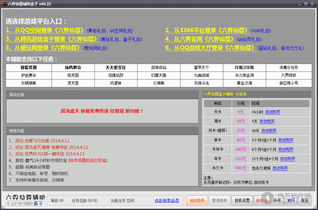Viewport: 318px width, 210px height.
Task: Select the 护送寒冰 task cell
Action: point(29,75)
